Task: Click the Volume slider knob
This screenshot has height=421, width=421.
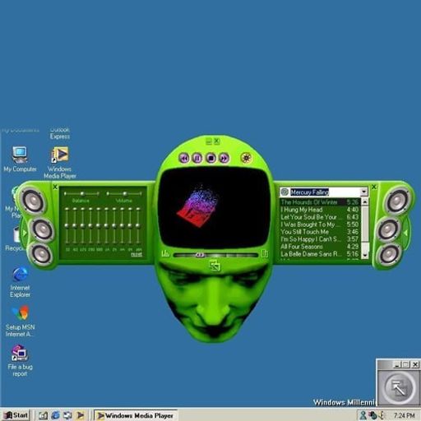Action: (125, 194)
